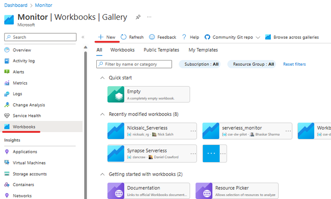This screenshot has width=331, height=199.
Task: Click the Reset filters link
Action: click(294, 64)
